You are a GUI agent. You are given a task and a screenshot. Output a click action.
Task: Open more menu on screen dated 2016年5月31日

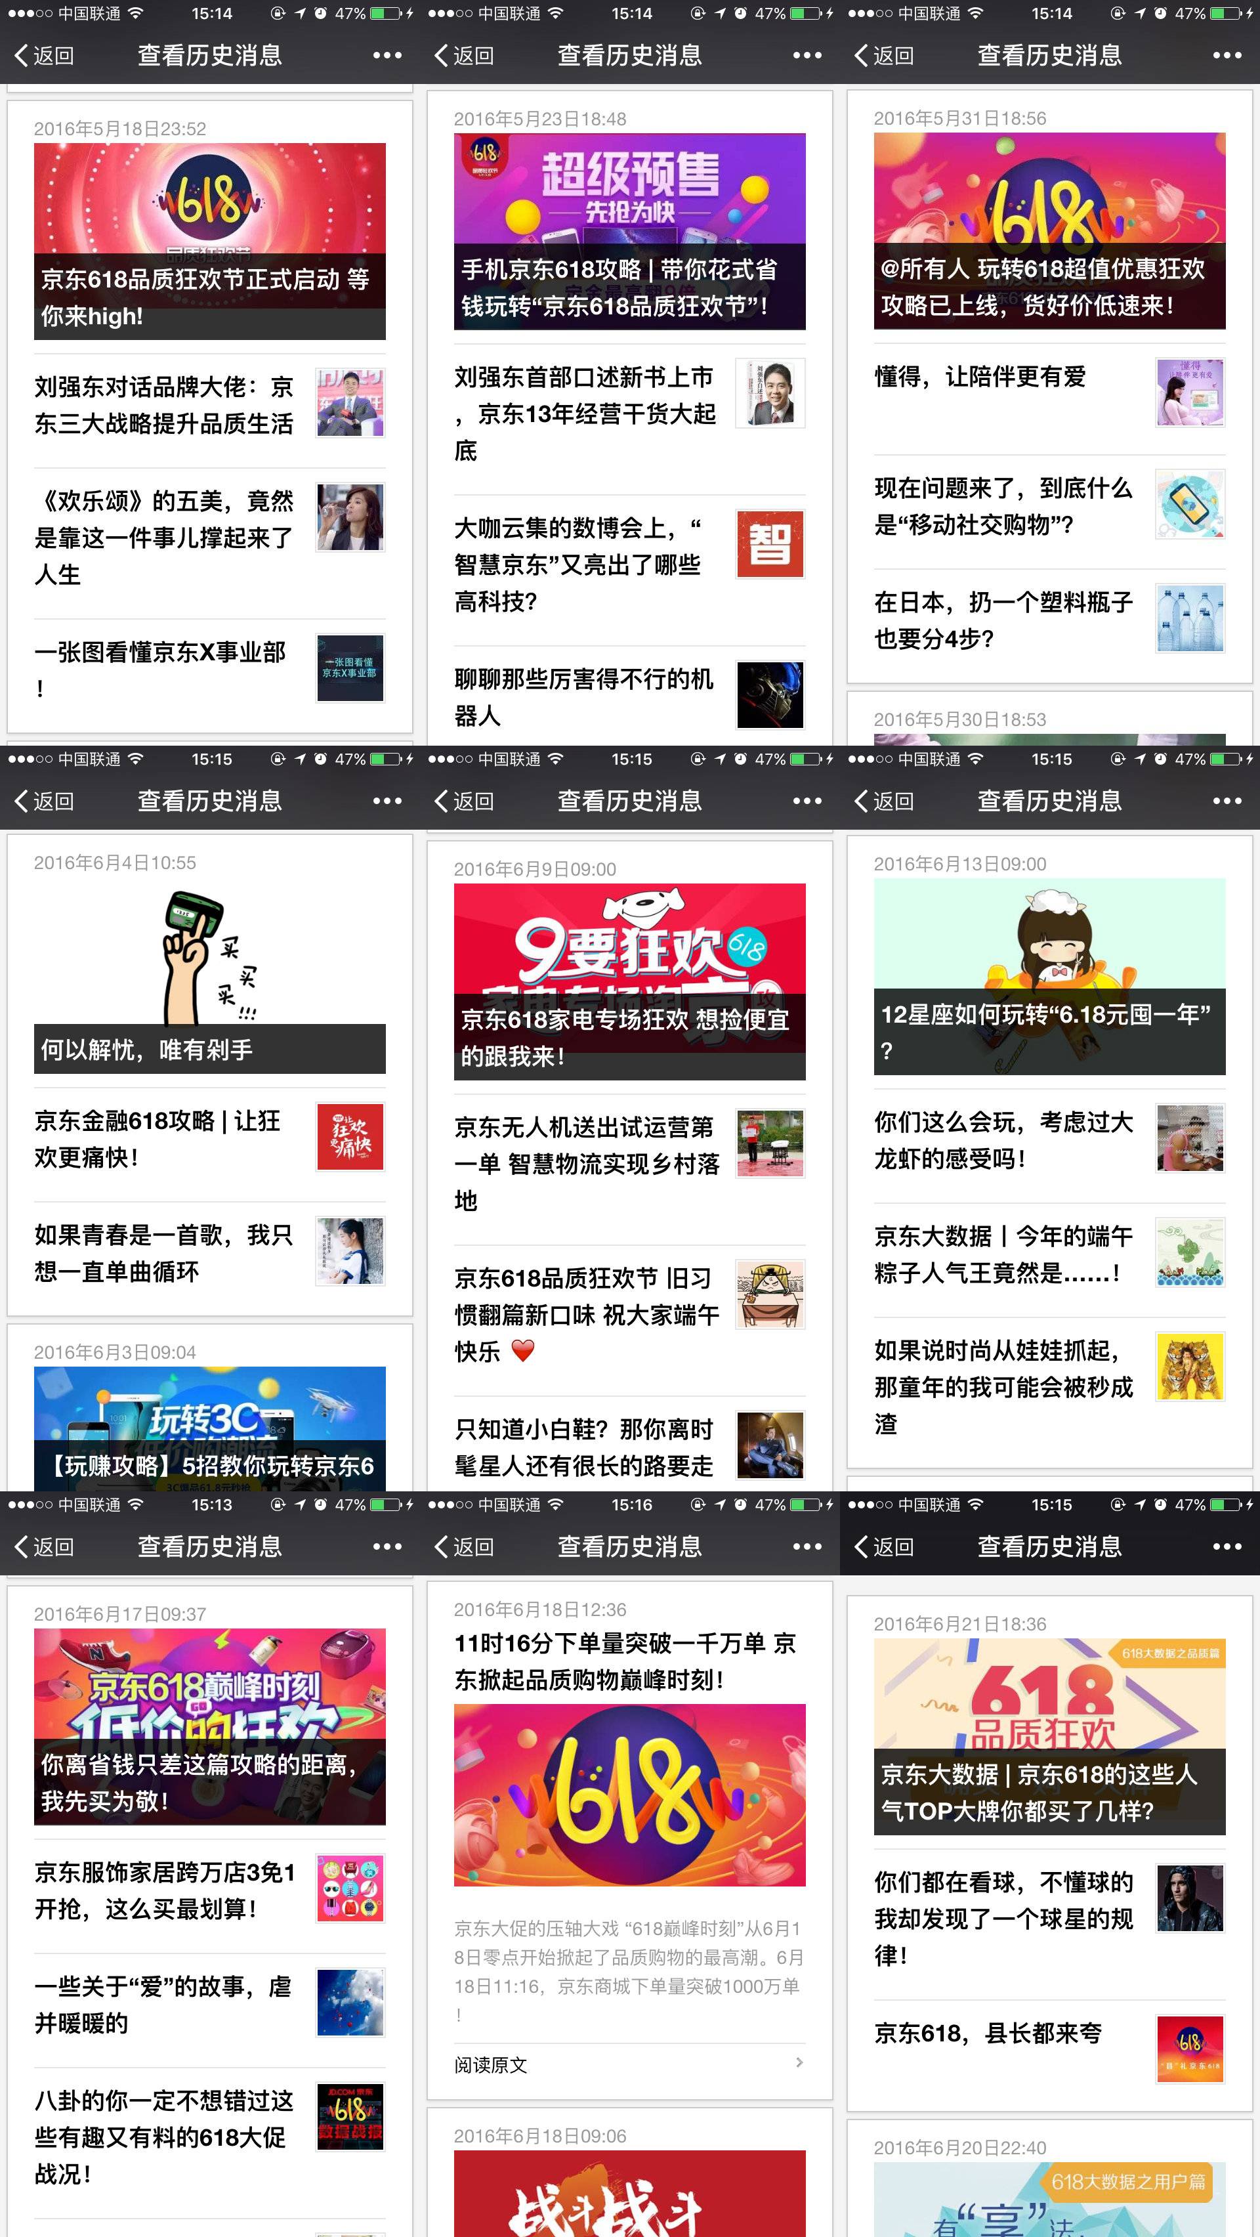pyautogui.click(x=1227, y=56)
